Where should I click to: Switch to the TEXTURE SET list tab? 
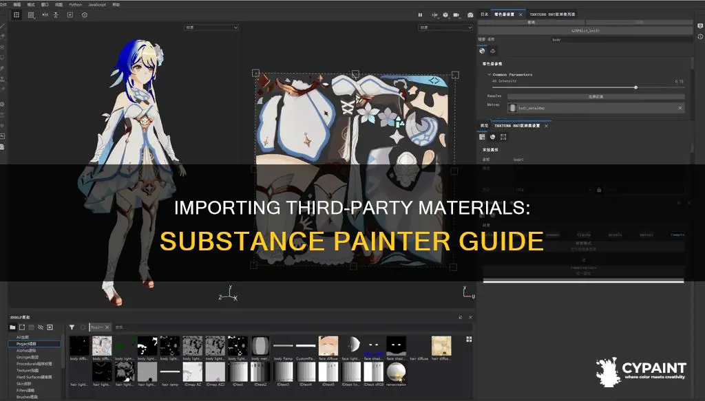pyautogui.click(x=552, y=14)
